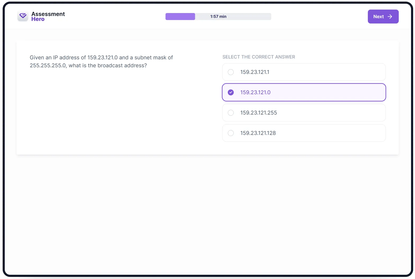
Task: Click the Assessment Hero shield logo icon
Action: point(23,16)
